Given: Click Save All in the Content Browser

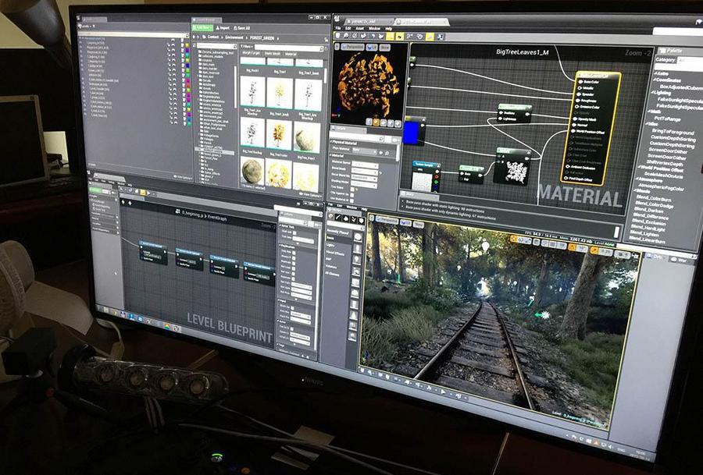Looking at the screenshot, I should [x=241, y=28].
